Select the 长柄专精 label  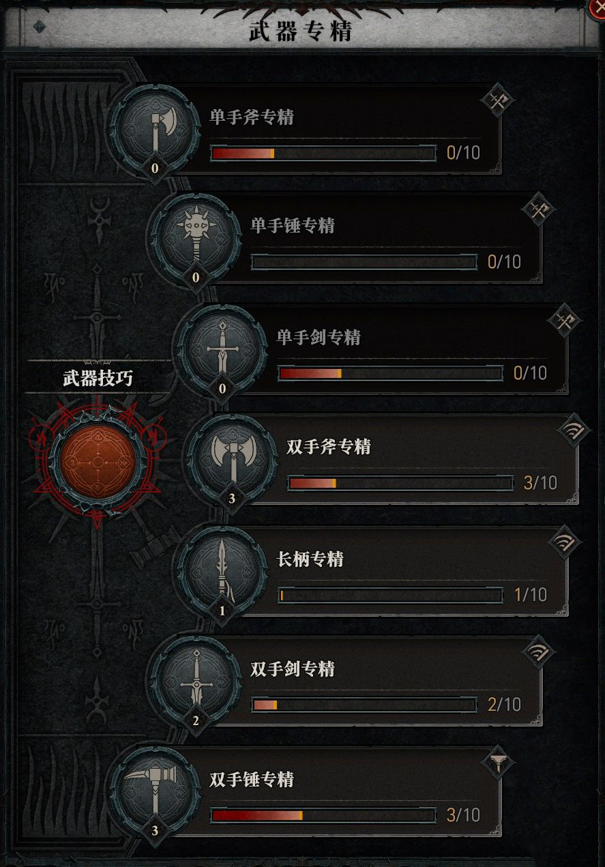310,559
